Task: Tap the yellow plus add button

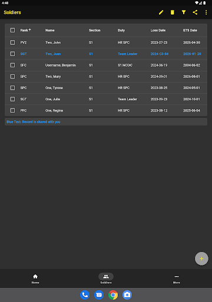Action: [x=201, y=258]
